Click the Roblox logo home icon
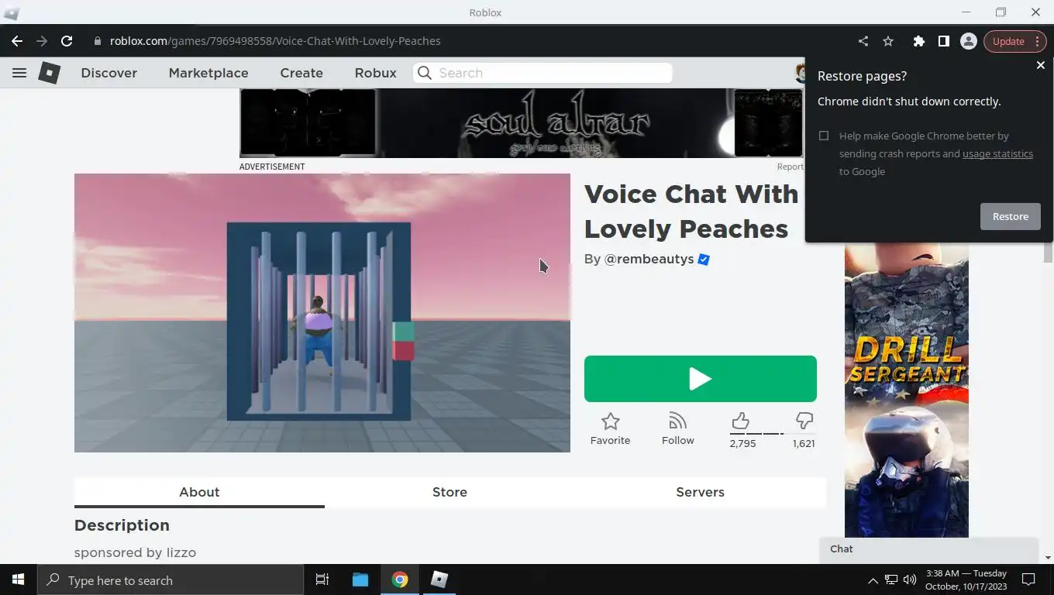Screen dimensions: 1054x595 (50, 73)
